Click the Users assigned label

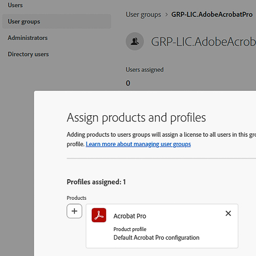pyautogui.click(x=145, y=70)
